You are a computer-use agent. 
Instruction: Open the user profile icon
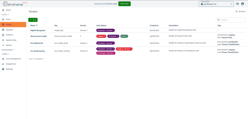point(242,4)
